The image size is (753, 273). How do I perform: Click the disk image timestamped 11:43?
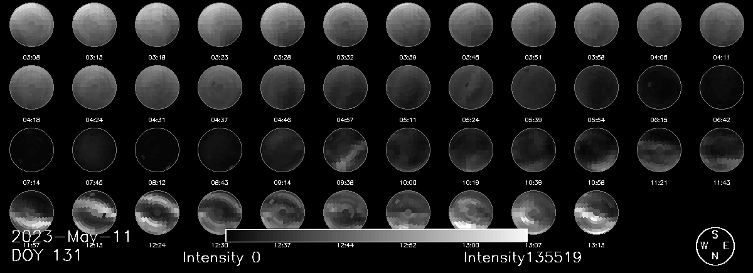[722, 150]
